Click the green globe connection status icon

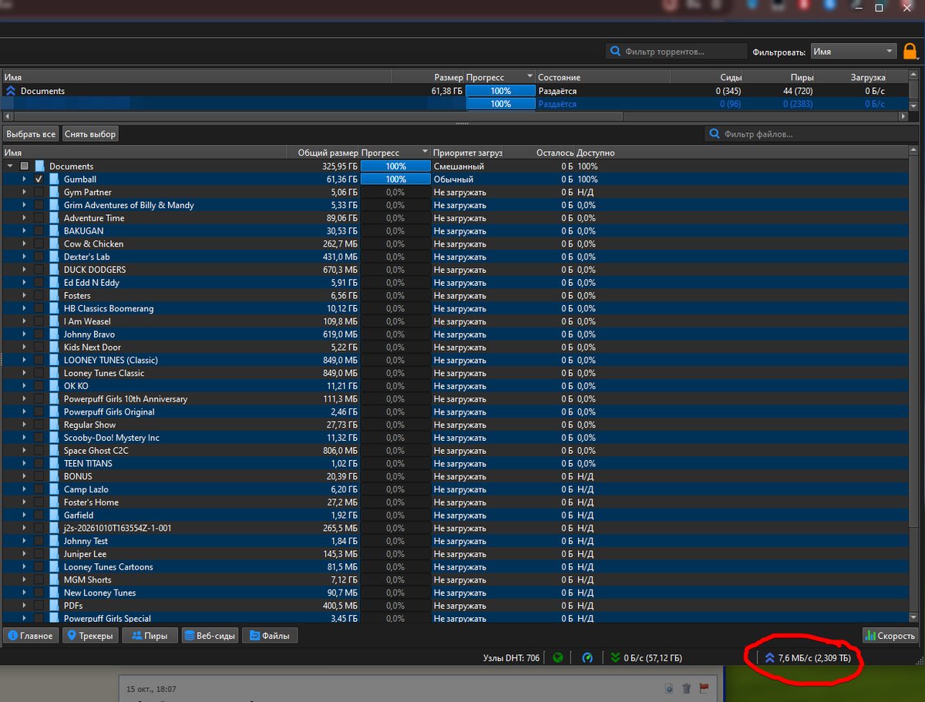[x=558, y=657]
